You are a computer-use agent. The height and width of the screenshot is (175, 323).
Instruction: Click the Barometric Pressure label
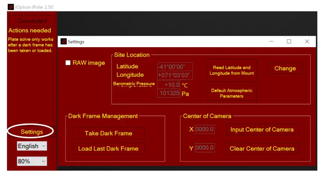134,84
